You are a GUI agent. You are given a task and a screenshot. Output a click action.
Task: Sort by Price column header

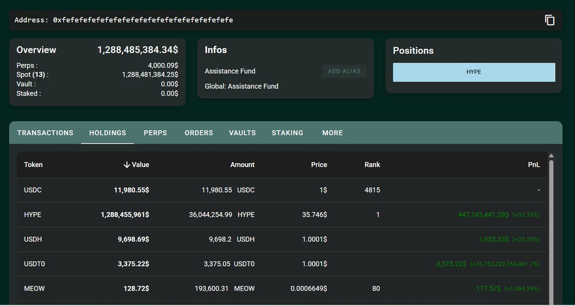coord(319,165)
